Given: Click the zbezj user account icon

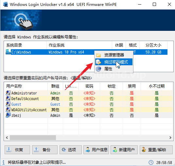Looking at the screenshot, I should (x=8, y=115).
